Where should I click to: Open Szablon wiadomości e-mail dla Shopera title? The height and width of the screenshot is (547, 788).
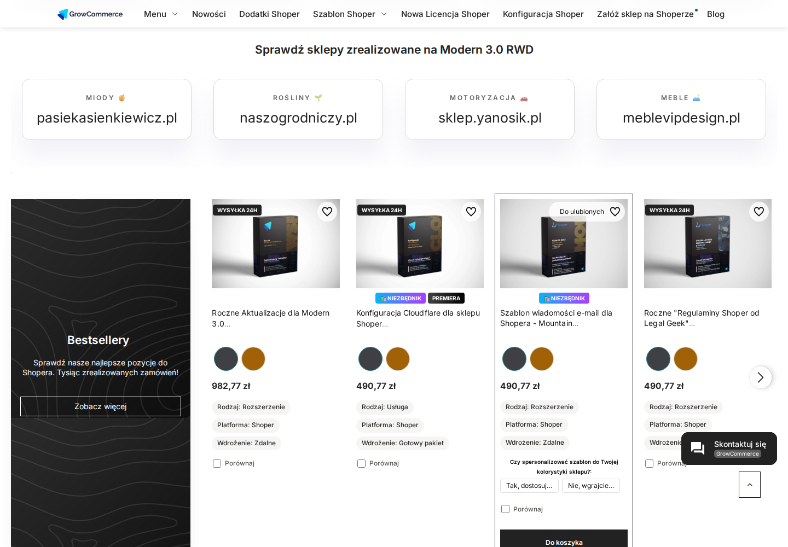[x=556, y=318]
